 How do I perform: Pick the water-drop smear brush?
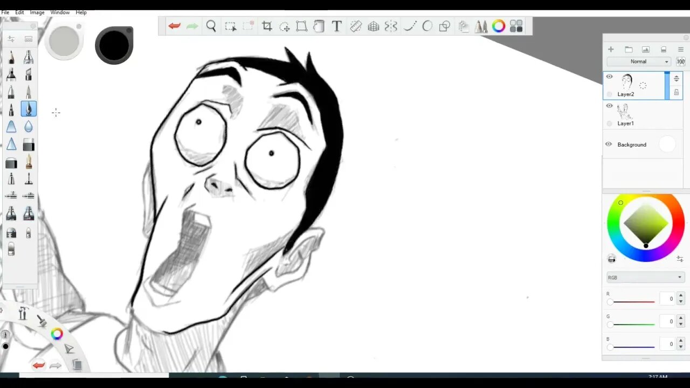(x=29, y=127)
